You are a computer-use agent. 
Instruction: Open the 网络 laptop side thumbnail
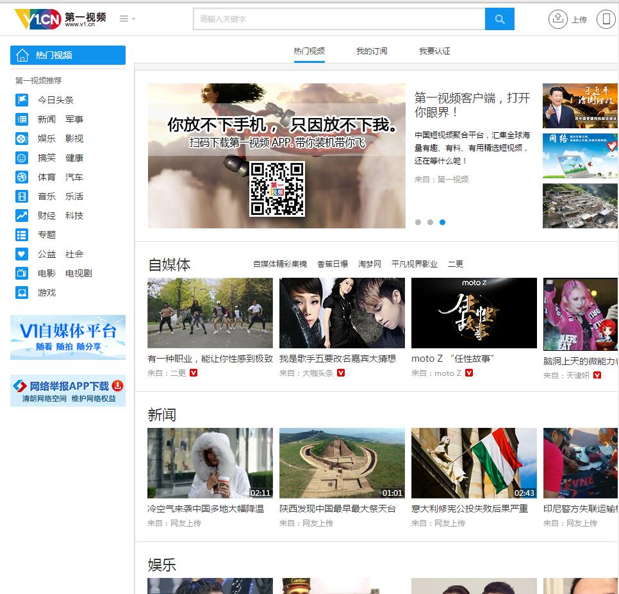(x=580, y=156)
